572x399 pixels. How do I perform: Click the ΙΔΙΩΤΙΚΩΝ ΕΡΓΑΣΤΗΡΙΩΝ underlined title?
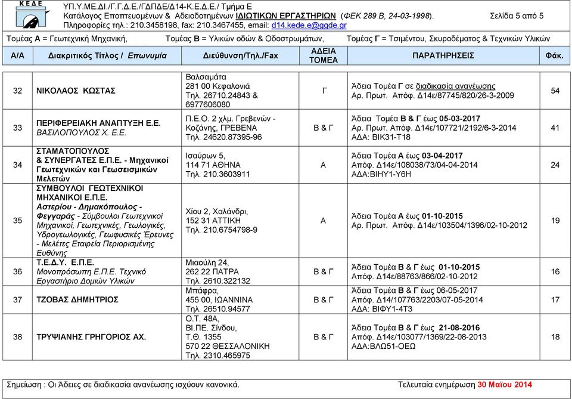pos(285,16)
